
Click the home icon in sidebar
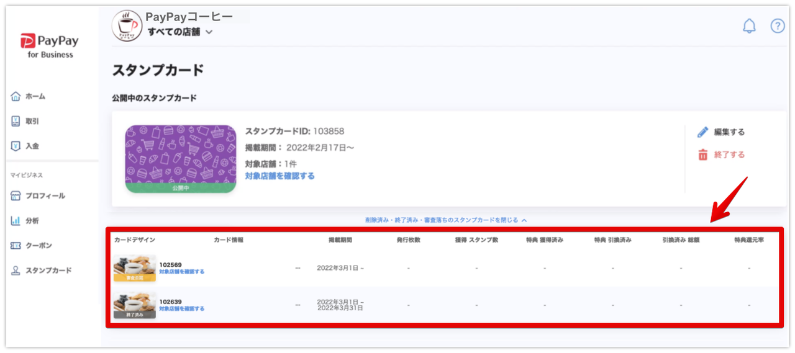(16, 97)
